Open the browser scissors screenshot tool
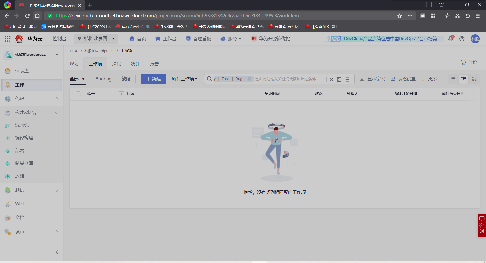 coord(457,16)
